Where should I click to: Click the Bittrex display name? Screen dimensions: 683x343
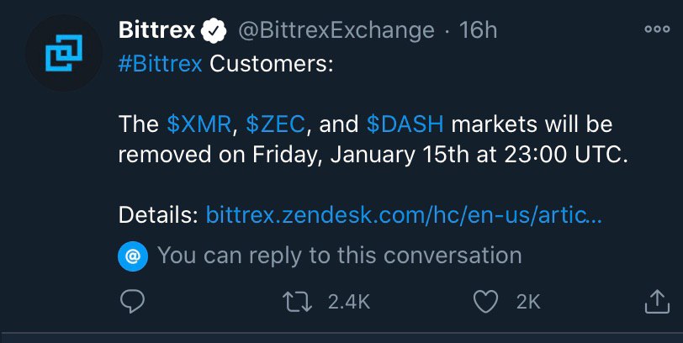coord(157,31)
